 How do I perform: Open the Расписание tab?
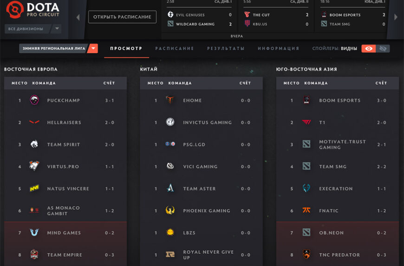click(175, 48)
